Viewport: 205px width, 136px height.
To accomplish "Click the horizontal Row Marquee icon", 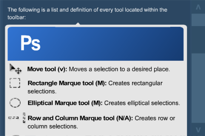I will (x=14, y=118).
